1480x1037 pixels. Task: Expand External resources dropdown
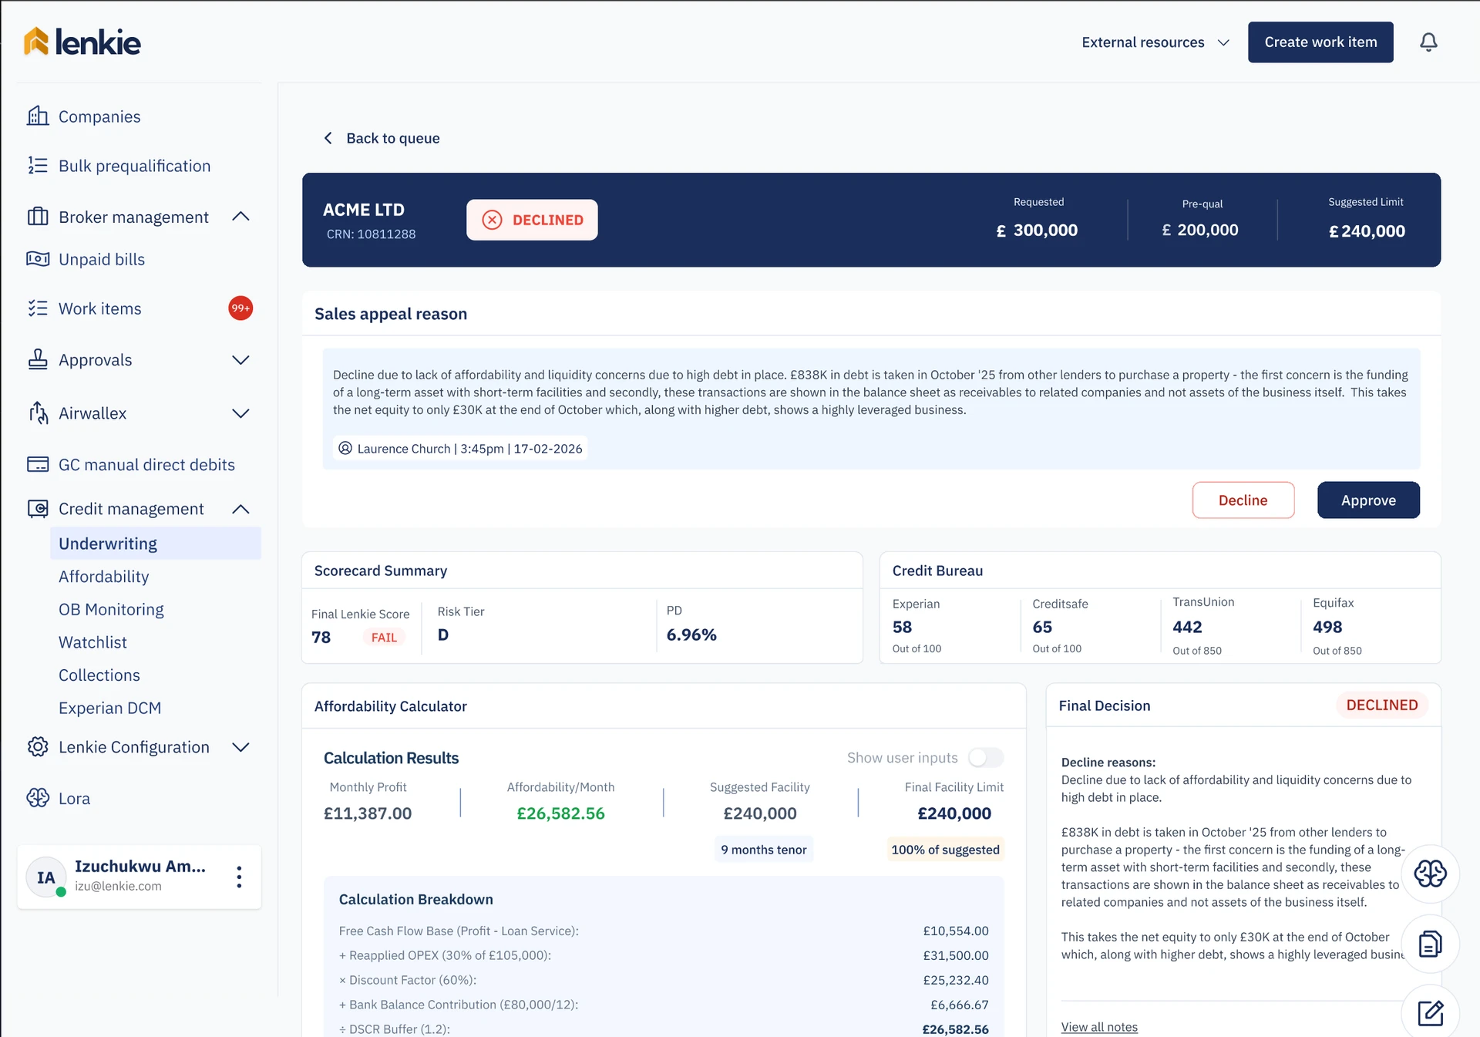click(x=1155, y=42)
